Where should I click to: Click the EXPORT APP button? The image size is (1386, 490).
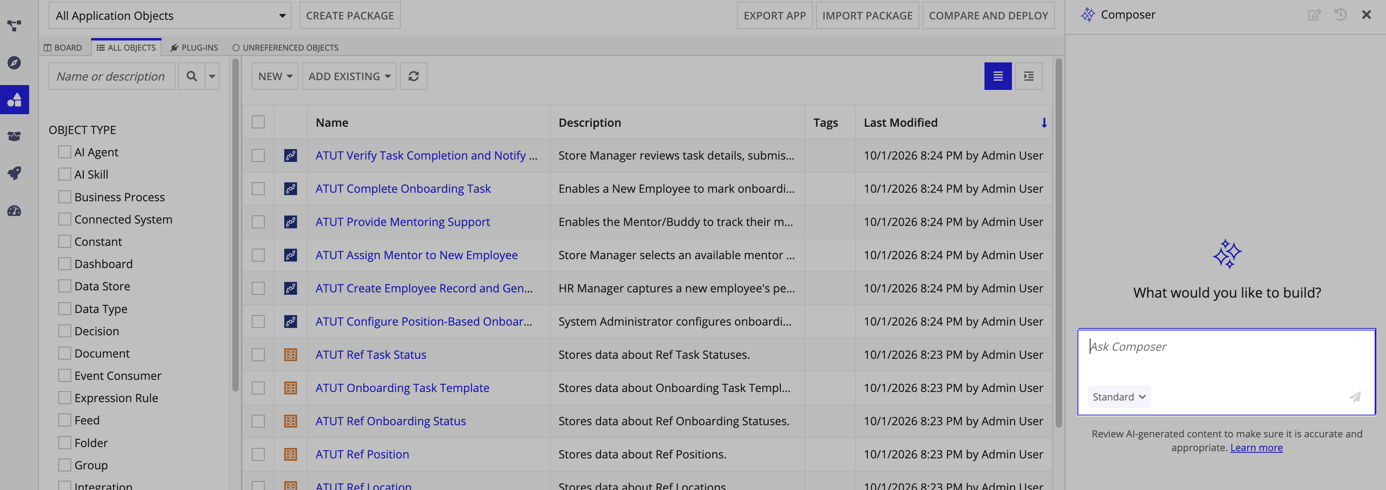point(775,16)
